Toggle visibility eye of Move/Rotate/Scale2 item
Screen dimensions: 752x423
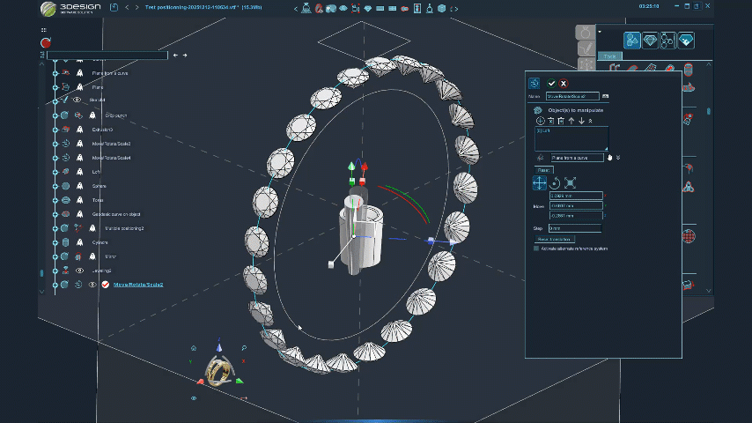tap(92, 285)
